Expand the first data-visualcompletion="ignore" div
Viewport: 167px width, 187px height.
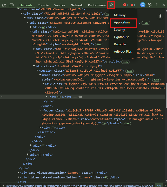click(x=18, y=173)
